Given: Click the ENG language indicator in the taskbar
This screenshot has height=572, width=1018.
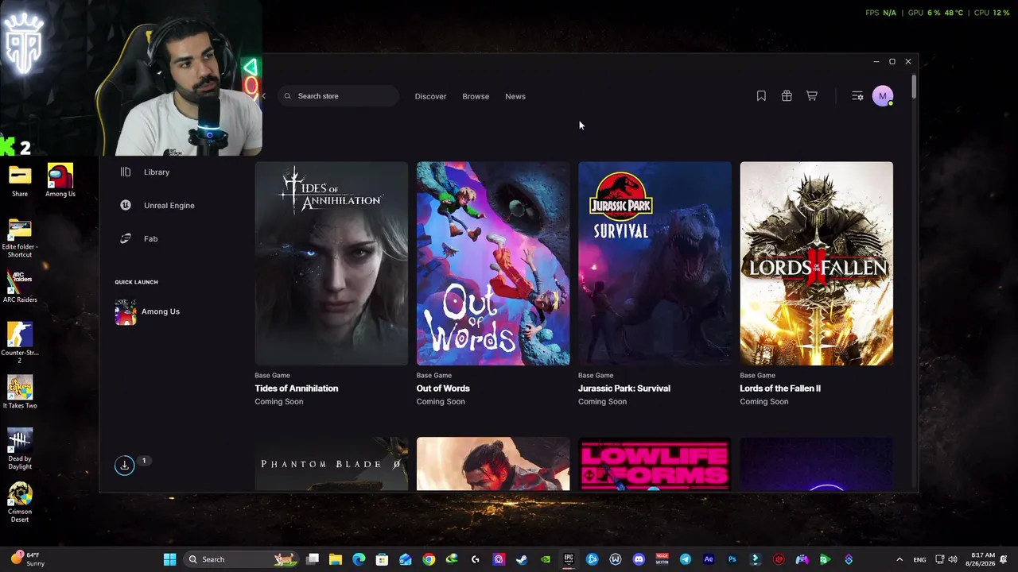Looking at the screenshot, I should click(919, 559).
